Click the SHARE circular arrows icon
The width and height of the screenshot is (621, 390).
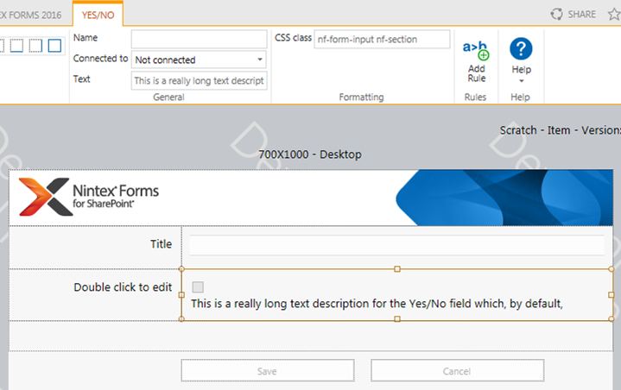(x=556, y=15)
